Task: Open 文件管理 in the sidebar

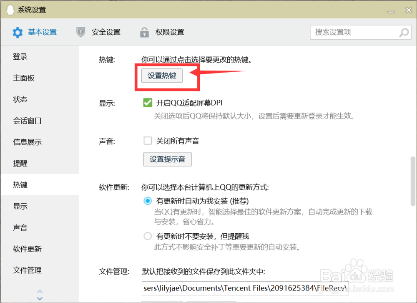Action: point(40,270)
